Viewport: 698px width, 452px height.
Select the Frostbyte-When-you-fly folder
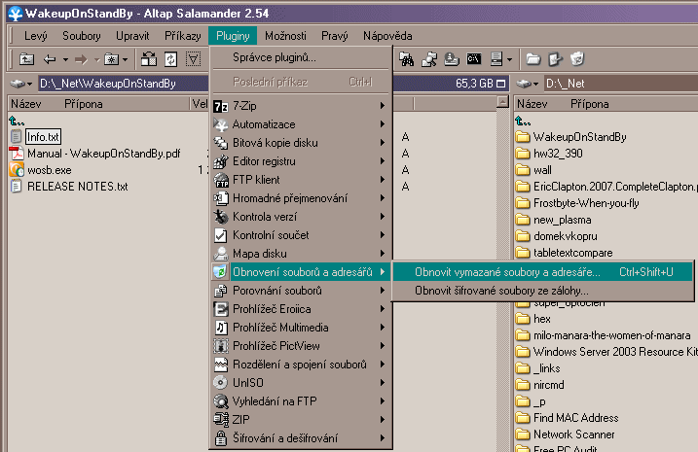(586, 203)
